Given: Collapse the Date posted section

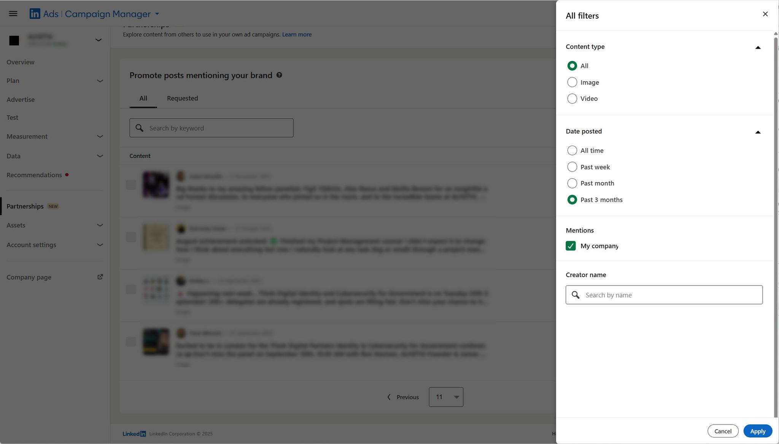Looking at the screenshot, I should (758, 132).
